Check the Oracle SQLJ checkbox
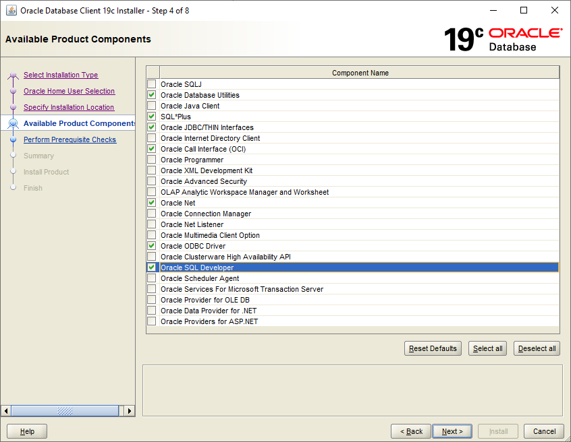571x442 pixels. tap(151, 84)
